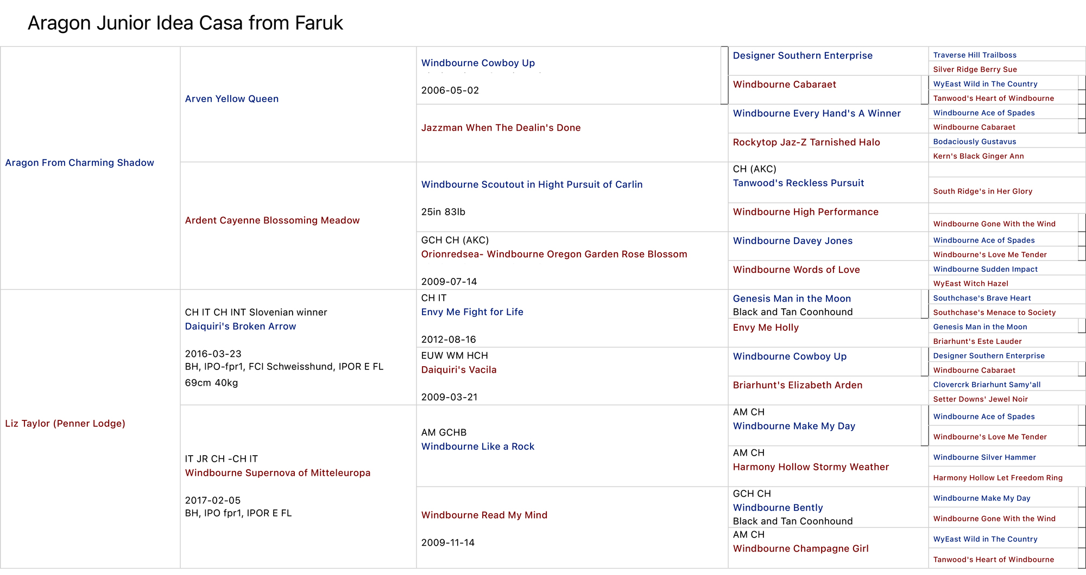Select Tanwood's Reckless Pursuit
This screenshot has width=1086, height=575.
[798, 183]
